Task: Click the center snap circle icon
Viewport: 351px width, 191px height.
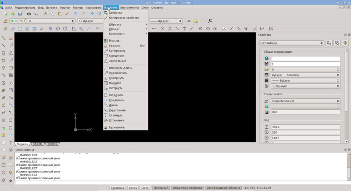Action: click(201, 29)
